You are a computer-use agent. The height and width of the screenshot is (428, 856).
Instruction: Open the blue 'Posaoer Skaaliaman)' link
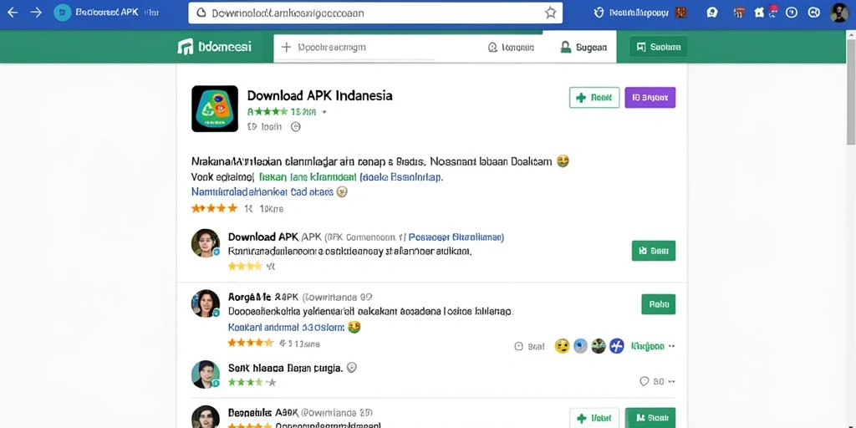456,237
